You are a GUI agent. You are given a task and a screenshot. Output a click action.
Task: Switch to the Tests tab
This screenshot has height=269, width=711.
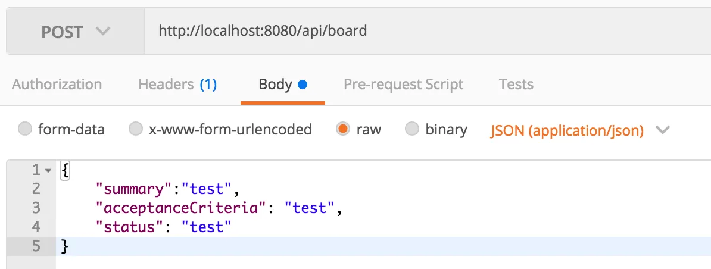(516, 85)
